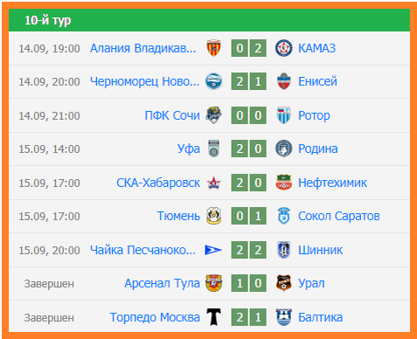Click the SKA-Khabarovsk star logo
This screenshot has height=339, width=417.
[x=213, y=183]
